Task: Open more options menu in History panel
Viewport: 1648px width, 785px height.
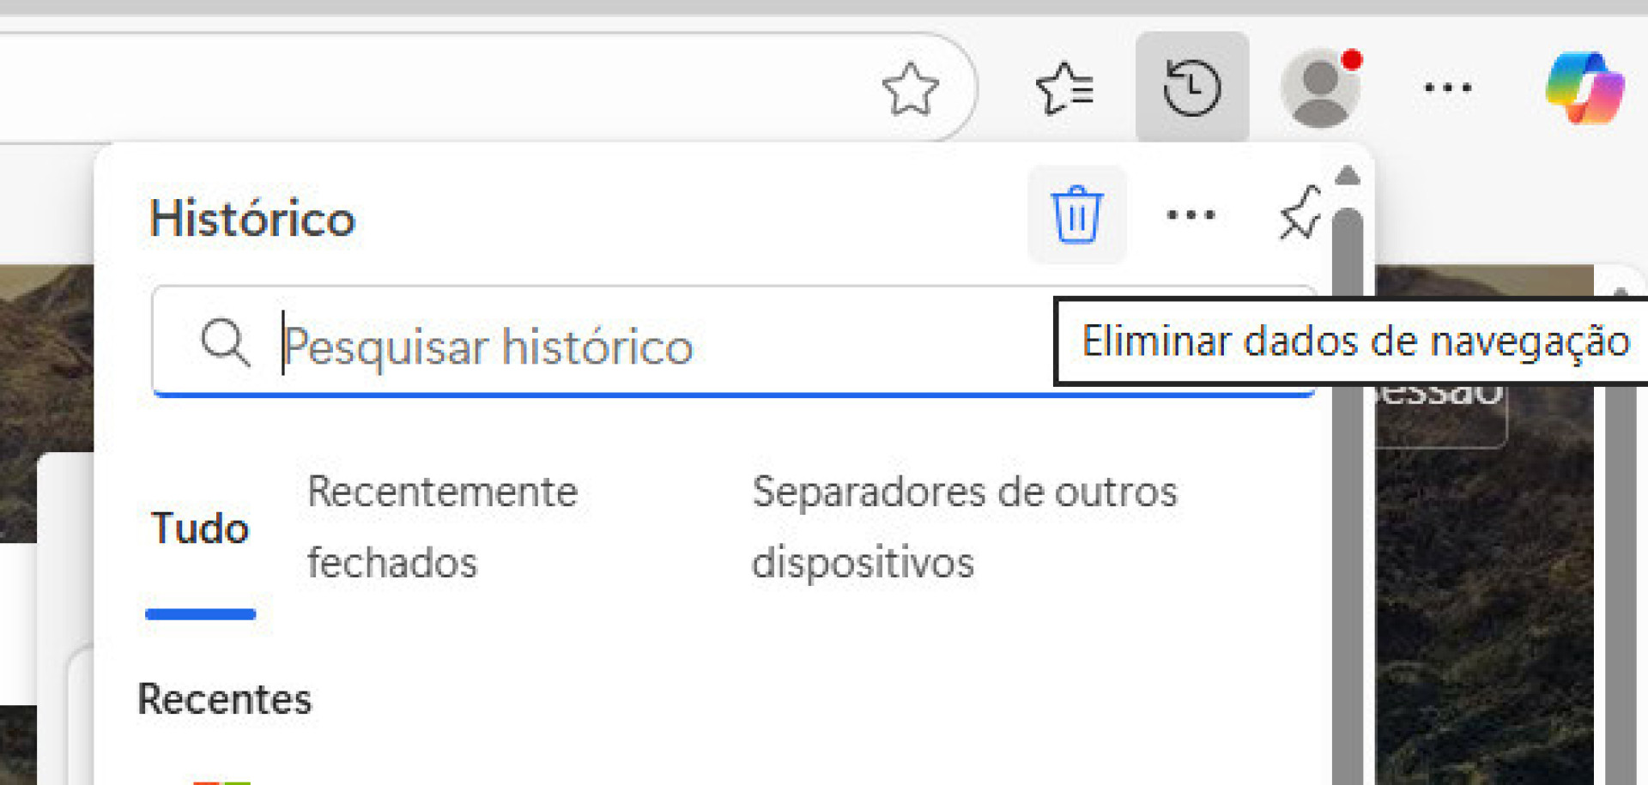Action: [x=1191, y=214]
